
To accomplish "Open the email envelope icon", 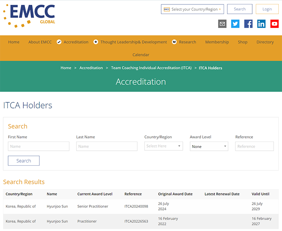I will click(222, 24).
